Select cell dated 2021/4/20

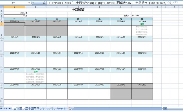click(35, 69)
